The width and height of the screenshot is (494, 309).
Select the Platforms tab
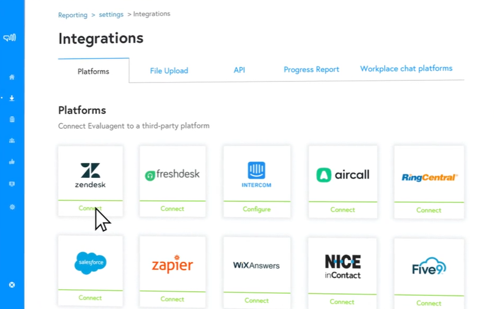94,71
